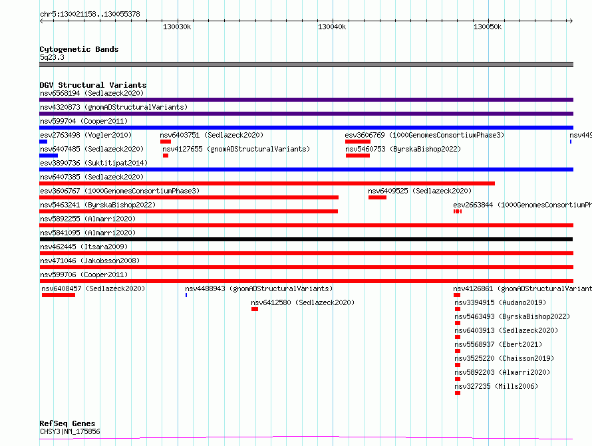Open the nsv6409525 (Sedlazeck2020) label
The width and height of the screenshot is (592, 446).
[420, 191]
